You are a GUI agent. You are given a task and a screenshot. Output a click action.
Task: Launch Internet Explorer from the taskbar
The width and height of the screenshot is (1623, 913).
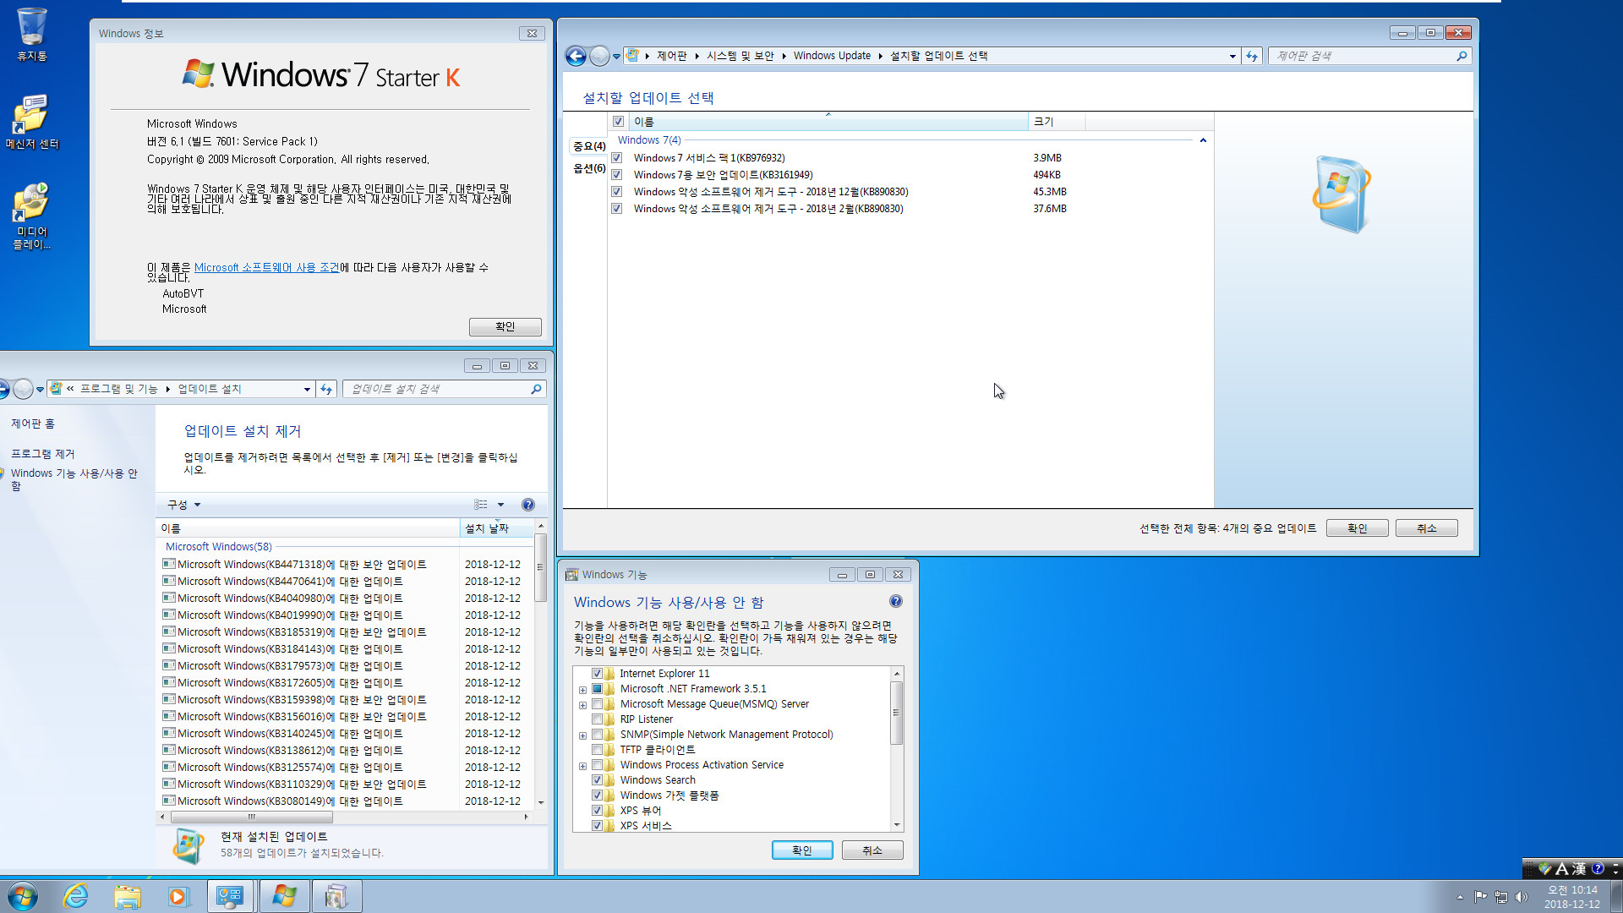coord(76,896)
